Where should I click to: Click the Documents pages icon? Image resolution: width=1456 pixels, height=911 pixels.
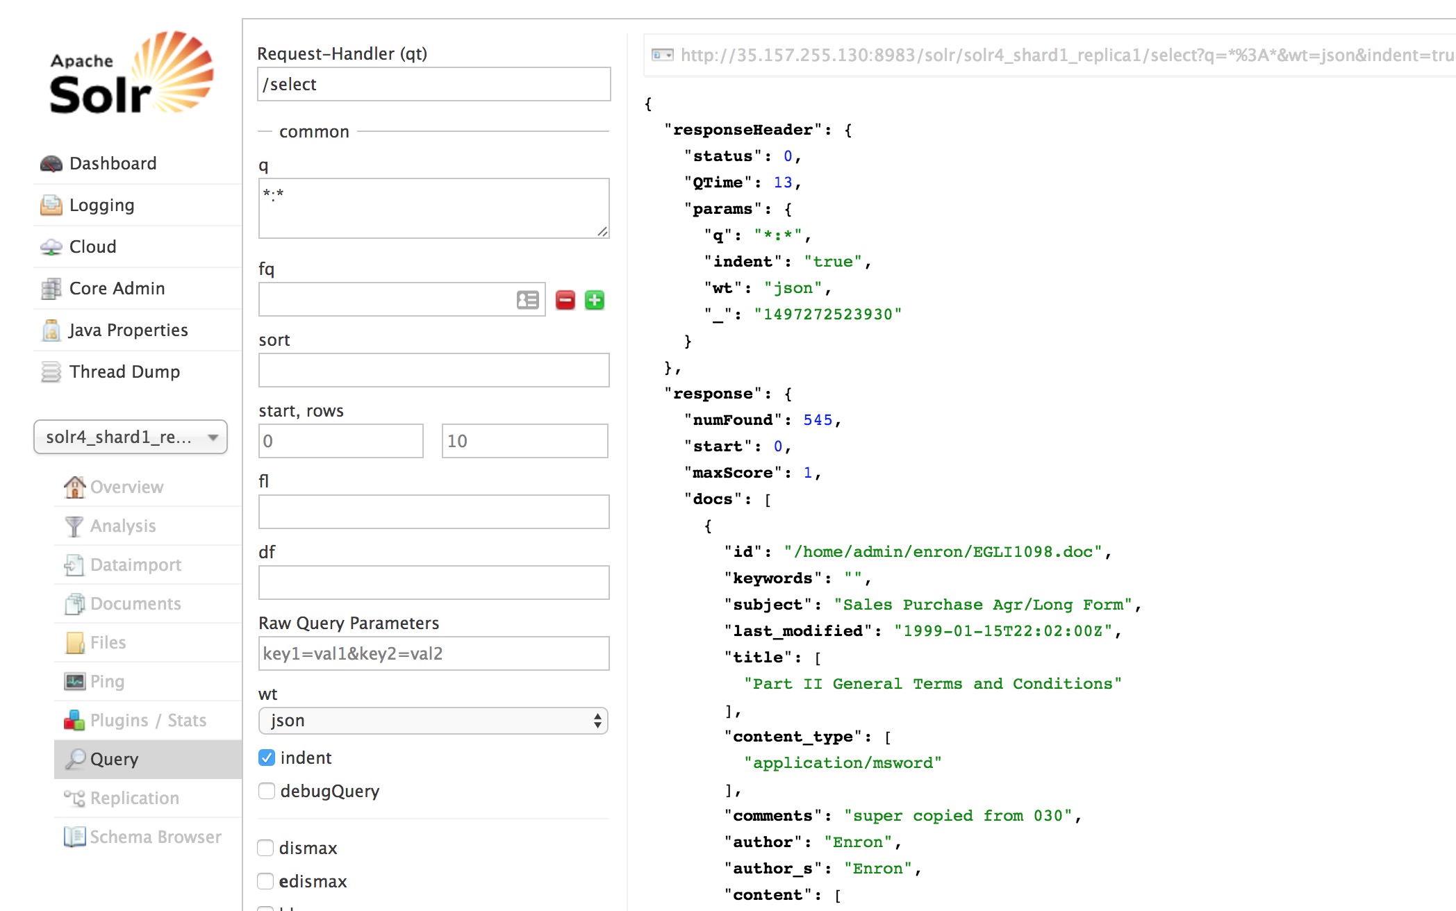(74, 604)
